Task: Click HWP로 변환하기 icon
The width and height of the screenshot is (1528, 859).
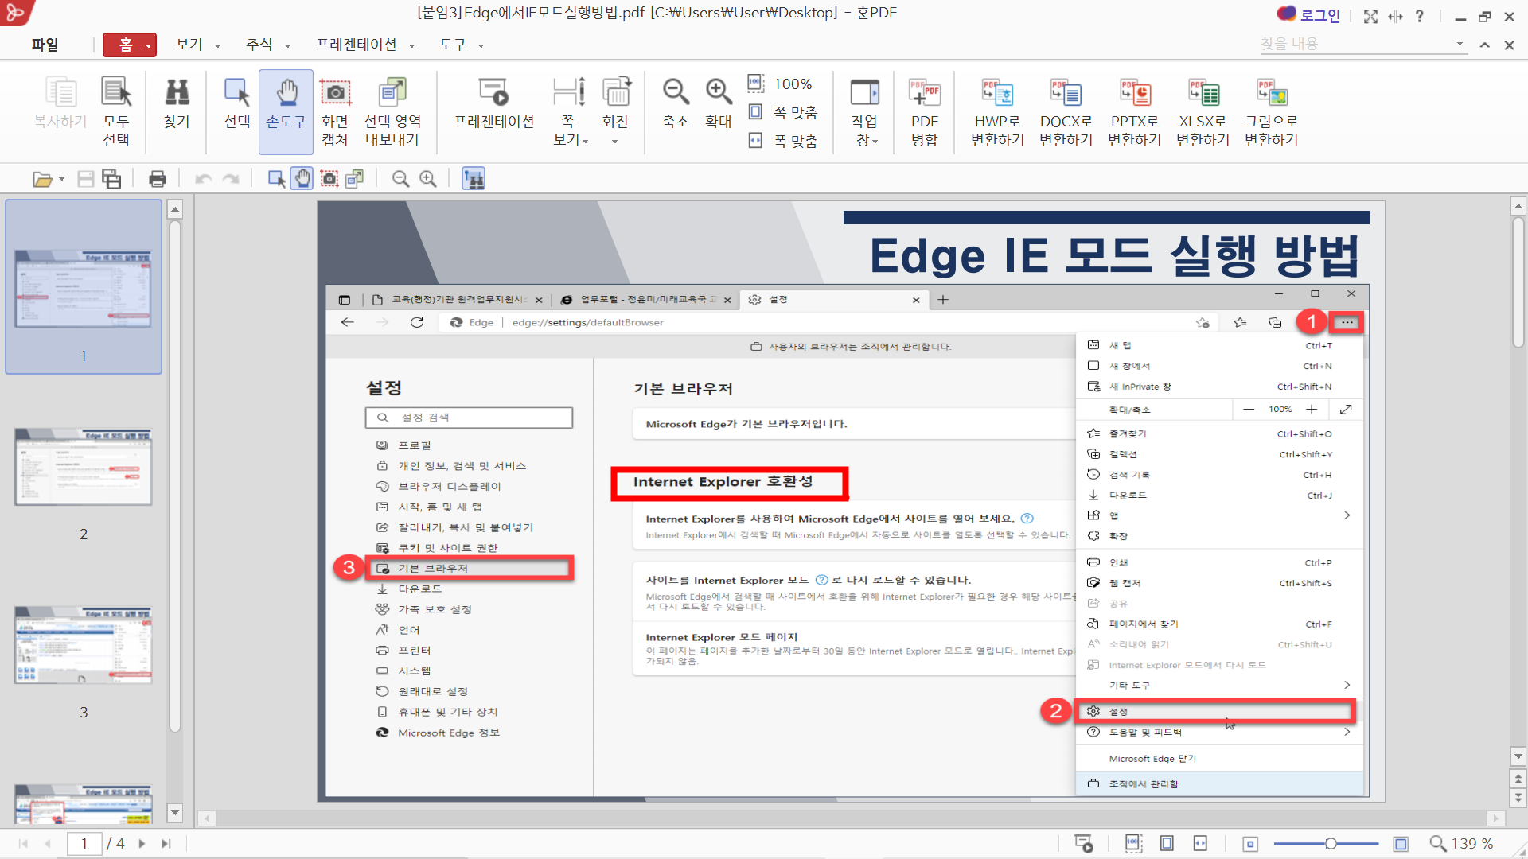Action: coord(997,111)
